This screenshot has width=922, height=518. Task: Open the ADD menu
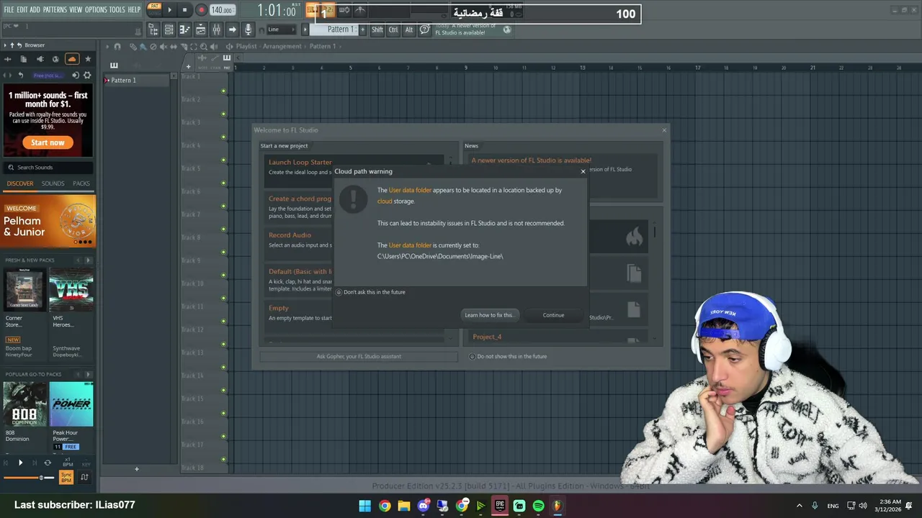tap(35, 10)
